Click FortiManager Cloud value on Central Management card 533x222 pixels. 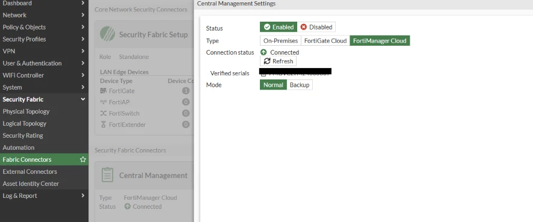(150, 197)
